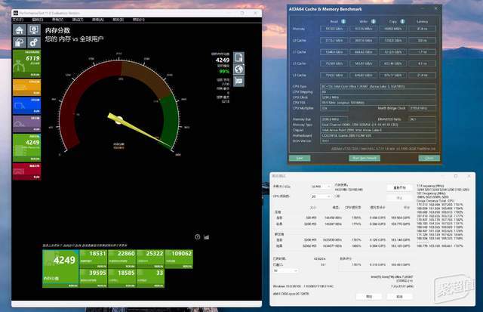Click the top-right action button in memory test window

coord(399,187)
